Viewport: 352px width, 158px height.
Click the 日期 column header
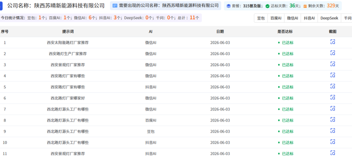pos(220,32)
